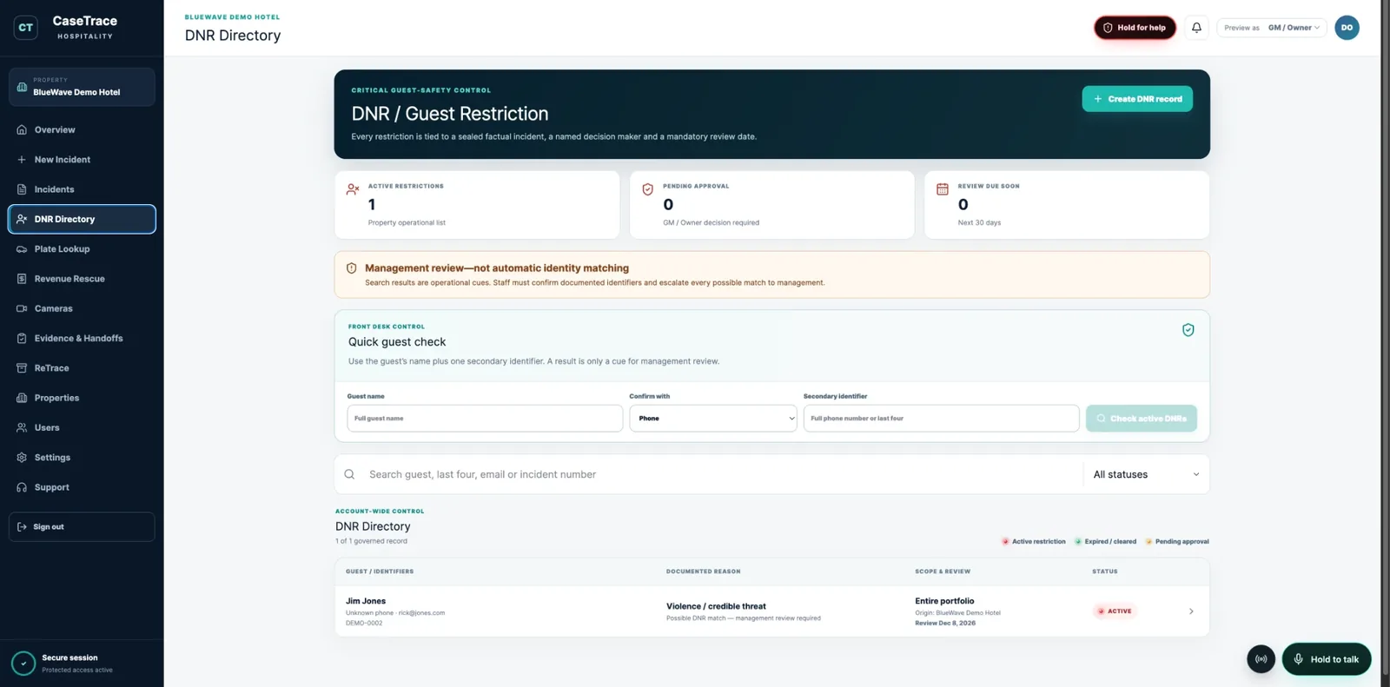
Task: Open the Overview menu item
Action: [x=82, y=130]
